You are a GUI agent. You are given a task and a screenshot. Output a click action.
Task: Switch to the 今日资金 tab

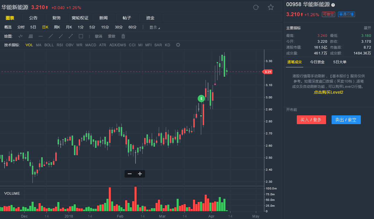[x=317, y=62]
